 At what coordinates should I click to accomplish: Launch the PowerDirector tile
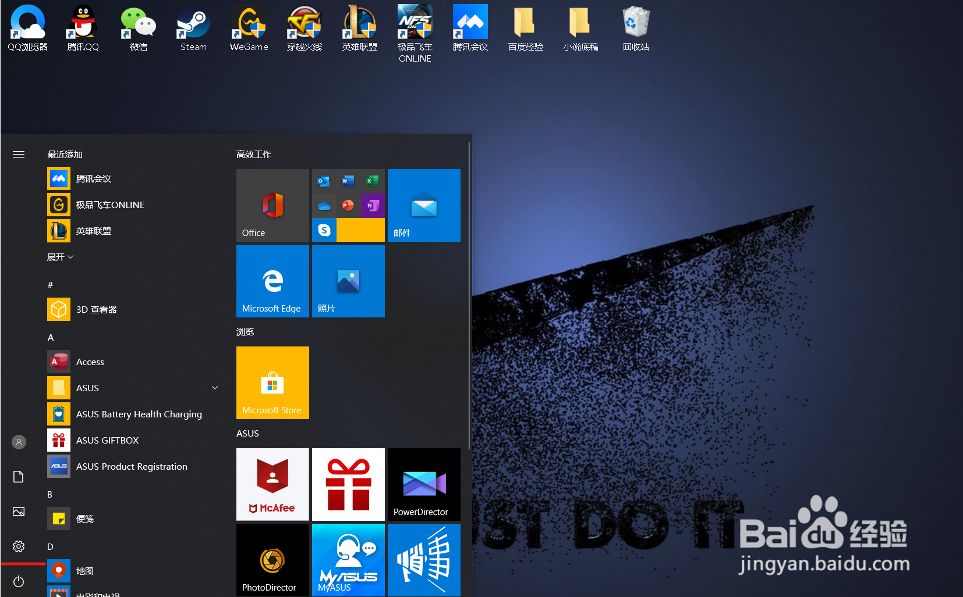[424, 484]
